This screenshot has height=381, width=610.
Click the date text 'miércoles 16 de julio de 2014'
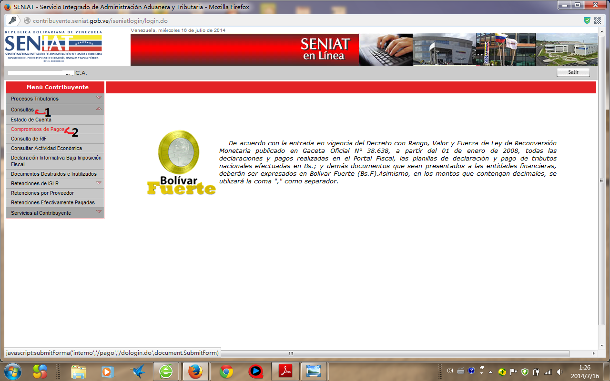[192, 30]
